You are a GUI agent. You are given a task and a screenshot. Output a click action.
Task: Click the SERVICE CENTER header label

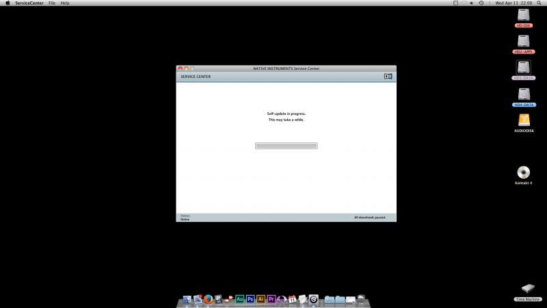pos(196,77)
